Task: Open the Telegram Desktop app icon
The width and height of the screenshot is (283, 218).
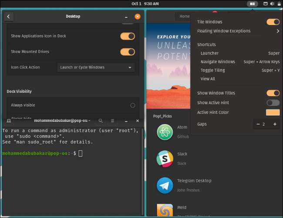Action: 165,185
